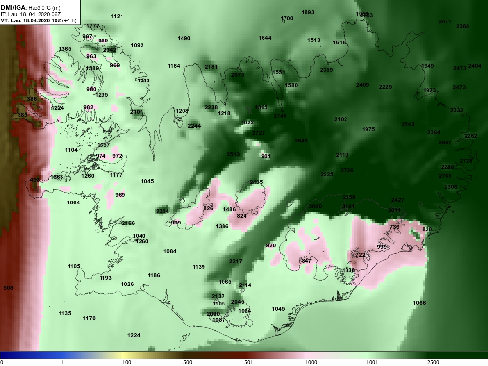Pick the map value 2342
The image size is (488, 366).
click(x=110, y=50)
